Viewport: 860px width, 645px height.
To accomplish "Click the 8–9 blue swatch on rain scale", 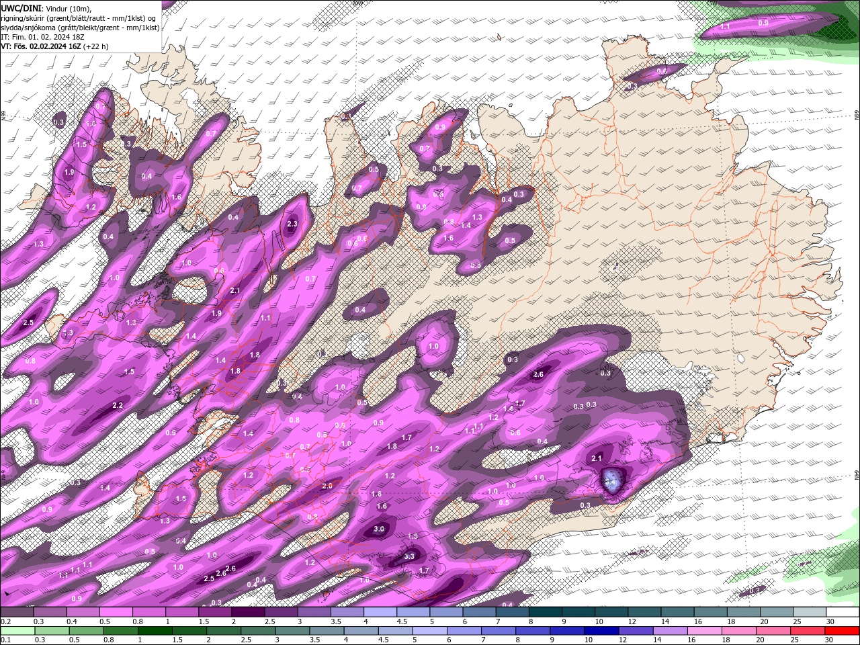I will (x=532, y=630).
